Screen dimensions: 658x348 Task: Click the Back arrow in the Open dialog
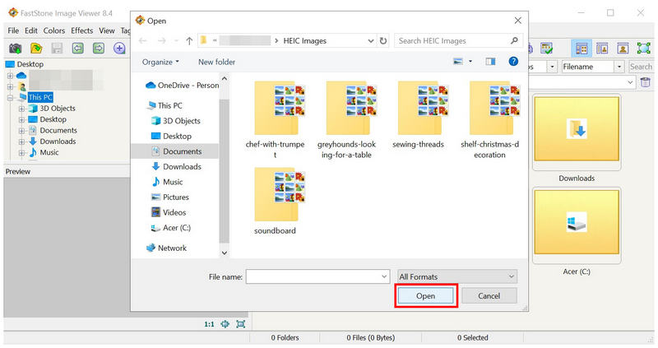[142, 40]
